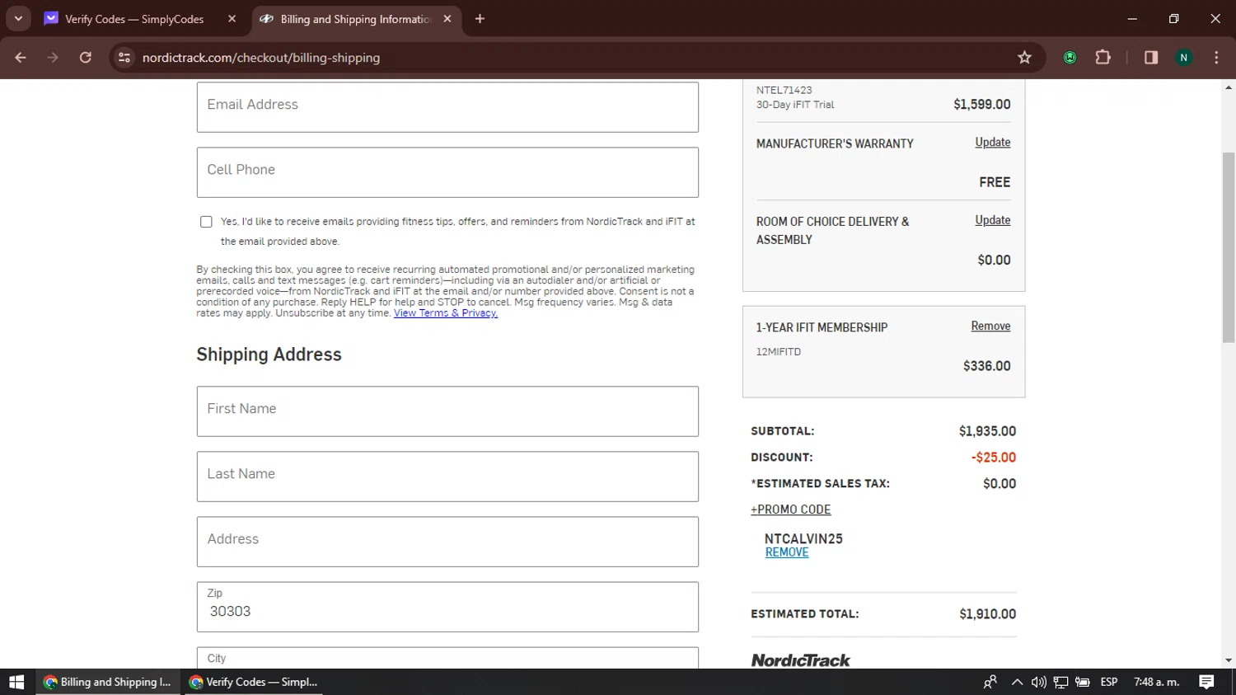Open the tab search dropdown arrow
This screenshot has width=1236, height=695.
(18, 18)
